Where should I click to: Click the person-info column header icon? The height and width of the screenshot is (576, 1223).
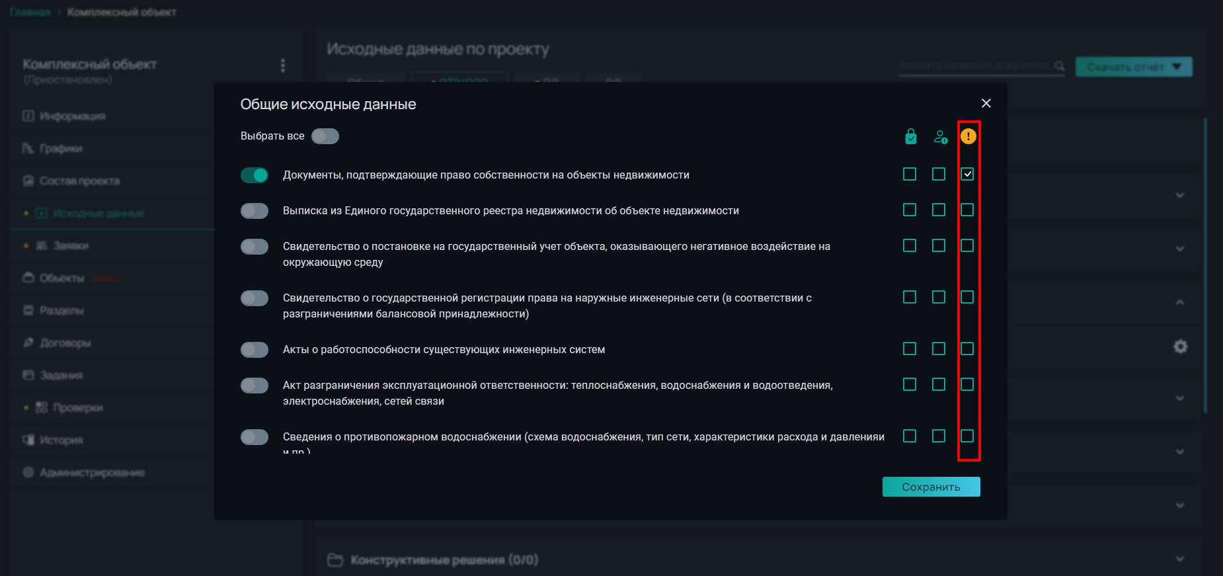(940, 137)
